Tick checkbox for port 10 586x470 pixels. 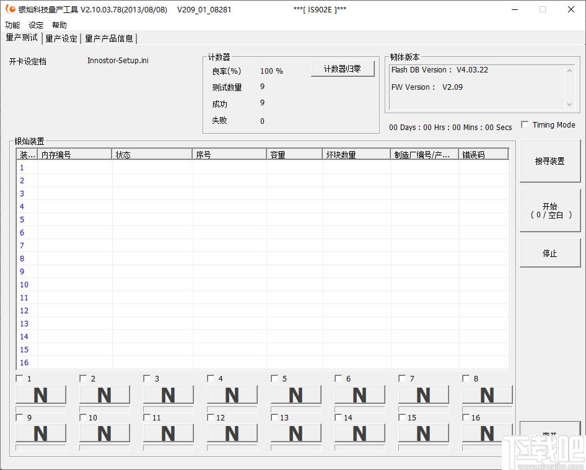[x=83, y=417]
